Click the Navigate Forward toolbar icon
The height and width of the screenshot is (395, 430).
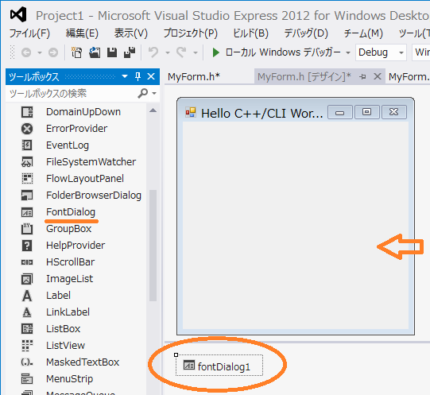point(53,52)
